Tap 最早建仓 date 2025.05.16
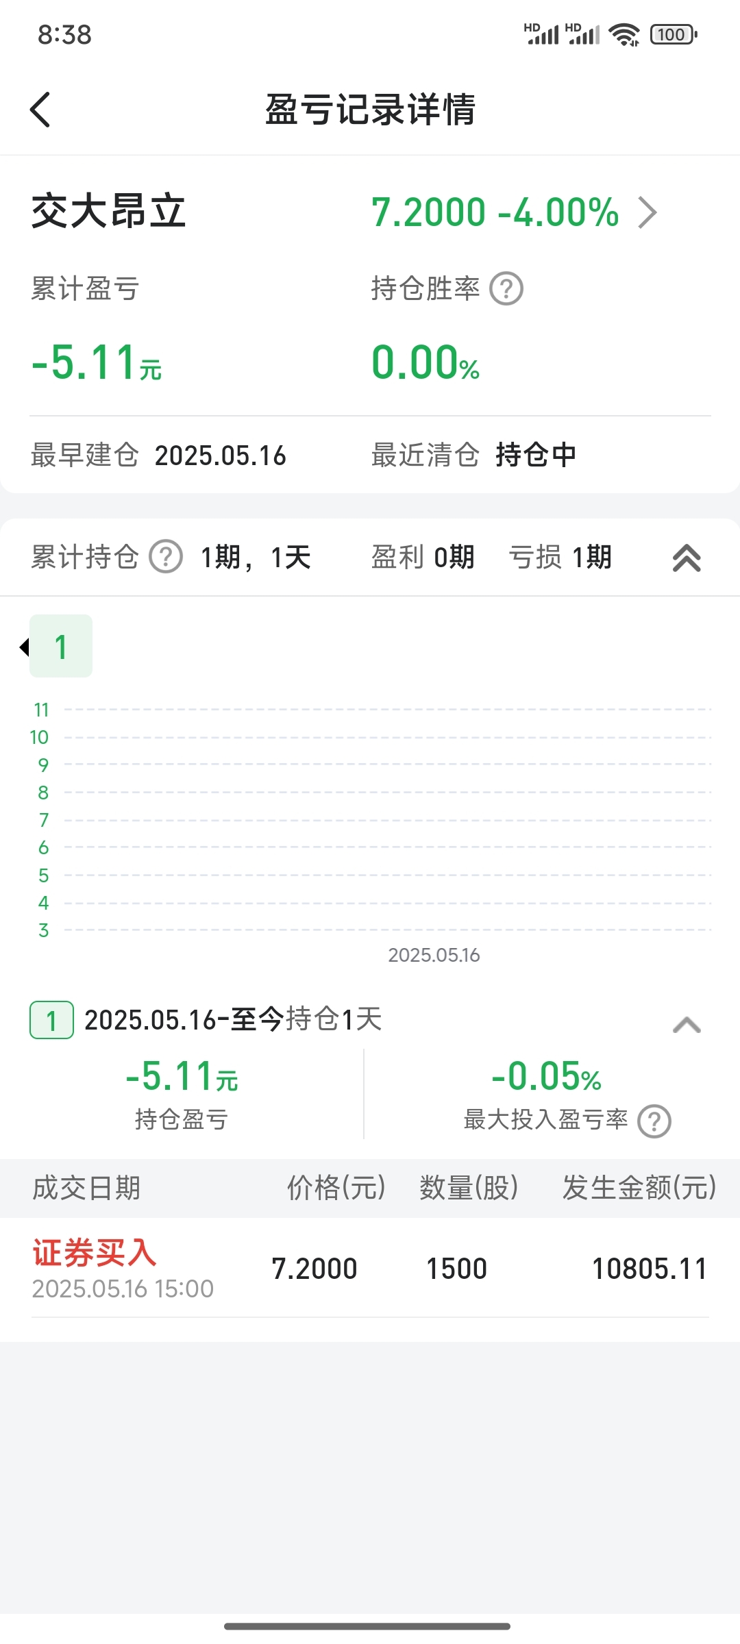This screenshot has height=1644, width=740. pos(221,456)
